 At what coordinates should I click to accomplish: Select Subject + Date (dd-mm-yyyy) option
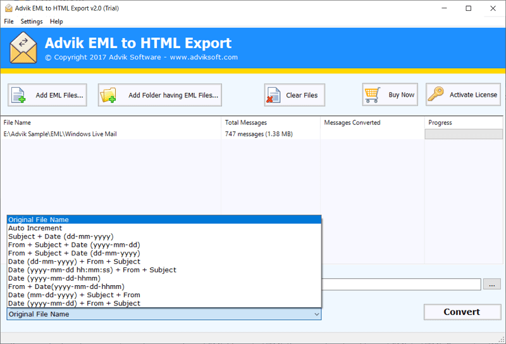[x=164, y=236]
